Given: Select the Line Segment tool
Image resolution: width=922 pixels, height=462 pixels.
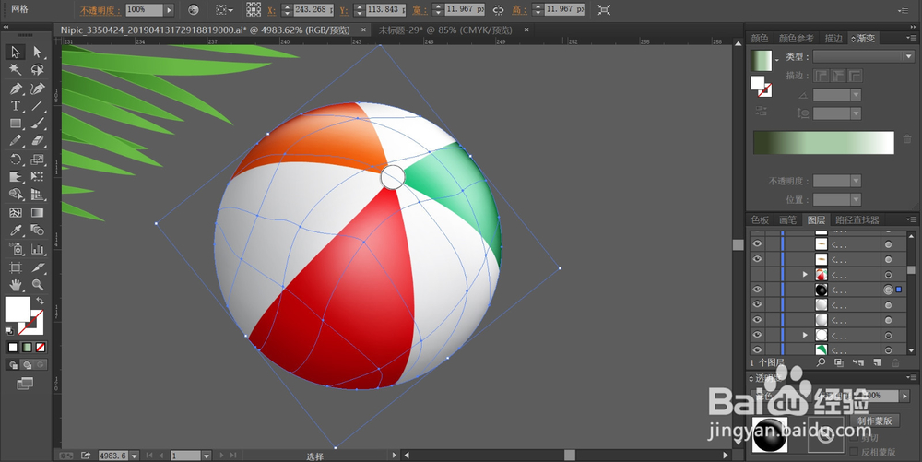Looking at the screenshot, I should point(38,106).
